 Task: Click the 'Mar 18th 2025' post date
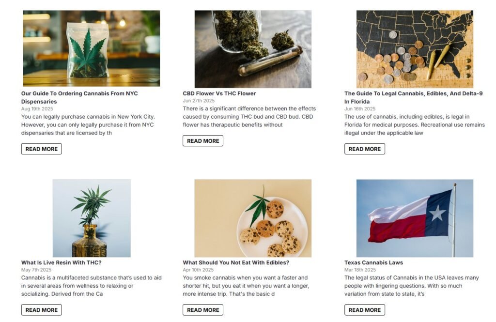(360, 270)
